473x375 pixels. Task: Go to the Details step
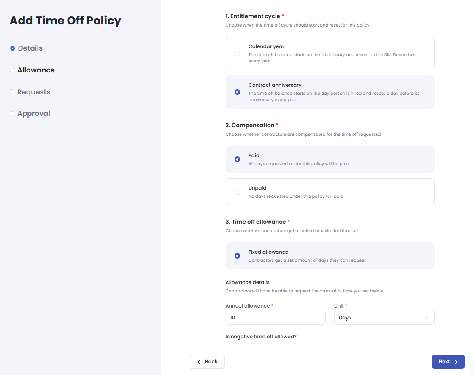coord(30,48)
